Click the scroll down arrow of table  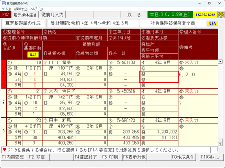[x=220, y=144]
